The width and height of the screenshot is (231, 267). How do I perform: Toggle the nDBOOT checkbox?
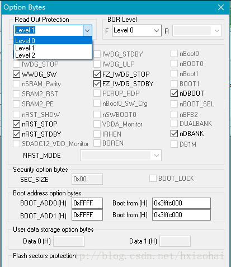click(174, 93)
